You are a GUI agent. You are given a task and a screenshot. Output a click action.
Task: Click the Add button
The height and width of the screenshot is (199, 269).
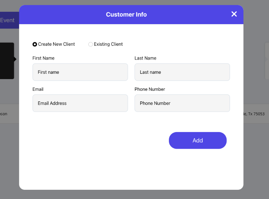click(x=198, y=140)
